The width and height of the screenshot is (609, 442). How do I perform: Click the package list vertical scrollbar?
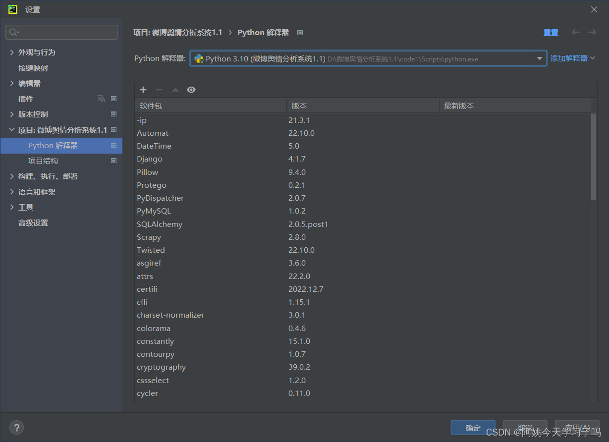pos(594,157)
